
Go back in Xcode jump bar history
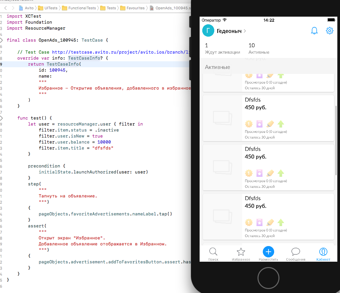coord(6,8)
